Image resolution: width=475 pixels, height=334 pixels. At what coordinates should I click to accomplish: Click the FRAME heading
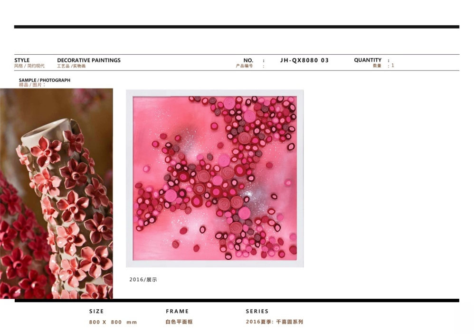[177, 311]
